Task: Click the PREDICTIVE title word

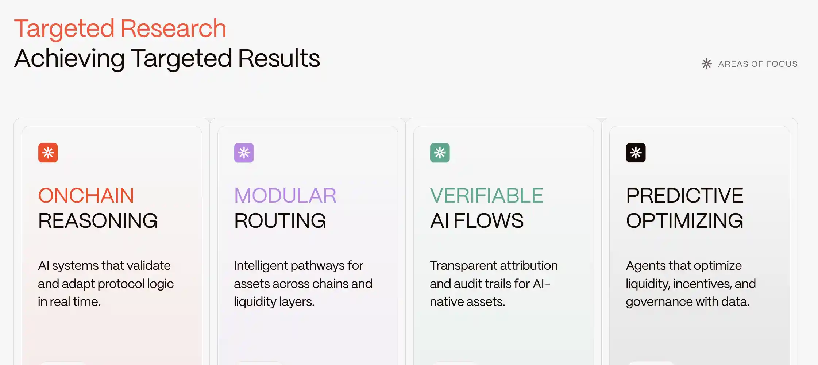Action: point(684,195)
